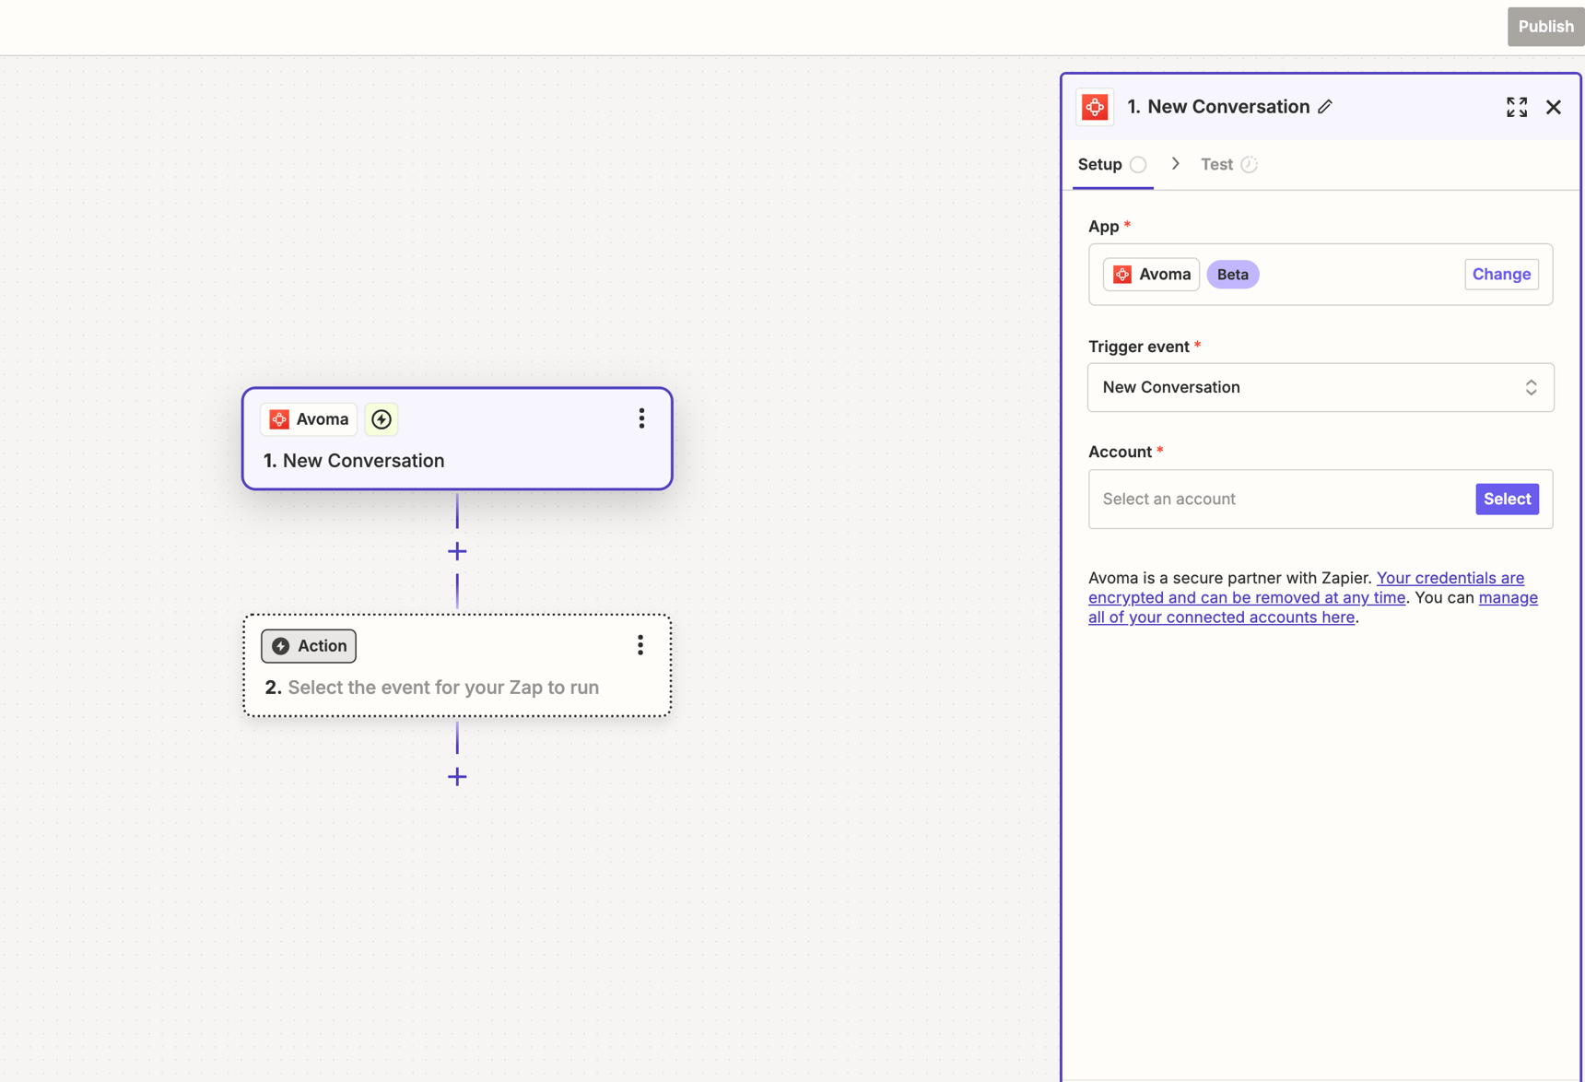This screenshot has width=1585, height=1082.
Task: Click the pencil icon to rename New Conversation
Action: (1326, 107)
